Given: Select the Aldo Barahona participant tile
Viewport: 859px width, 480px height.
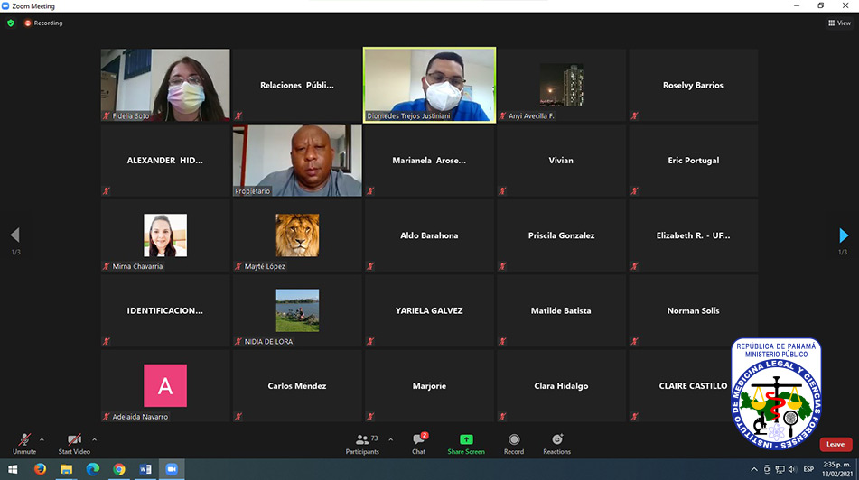Looking at the screenshot, I should (430, 235).
